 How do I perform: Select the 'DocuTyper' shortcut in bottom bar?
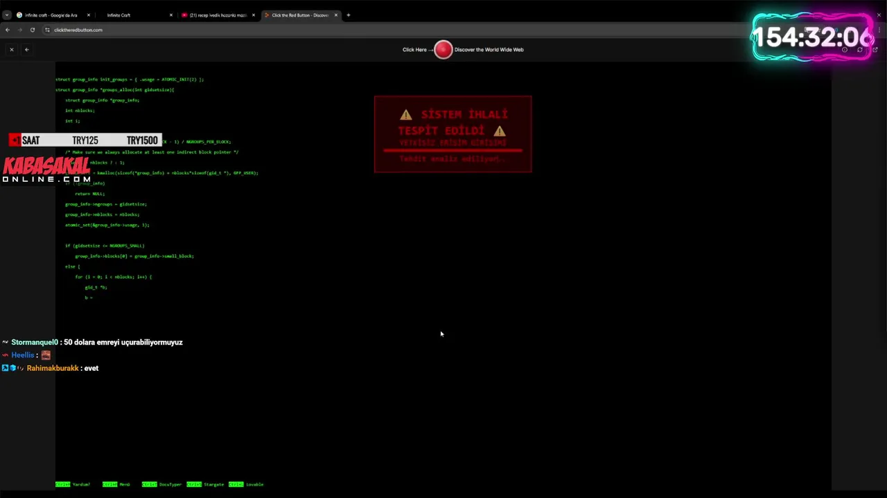(161, 484)
